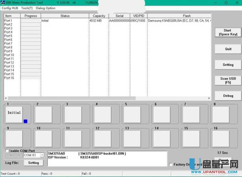The image size is (242, 177).
Task: Select port slot 2 box
Action: (x=44, y=115)
